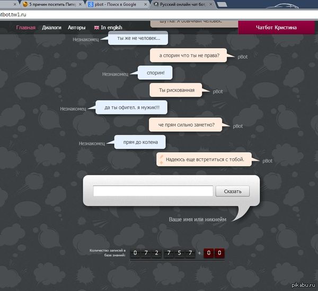
Task: Click the 'Ваше имя или никнейм' label
Action: click(197, 219)
